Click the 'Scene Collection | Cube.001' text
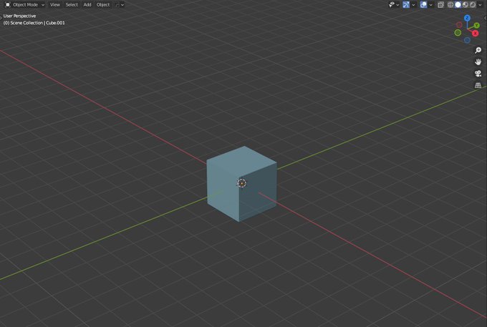The width and height of the screenshot is (487, 327). point(37,23)
